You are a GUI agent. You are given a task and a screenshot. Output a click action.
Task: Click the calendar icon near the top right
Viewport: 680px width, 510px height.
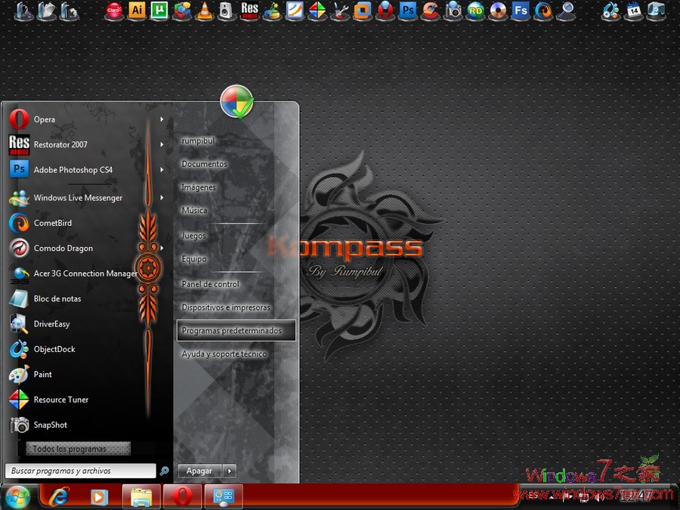pyautogui.click(x=633, y=12)
